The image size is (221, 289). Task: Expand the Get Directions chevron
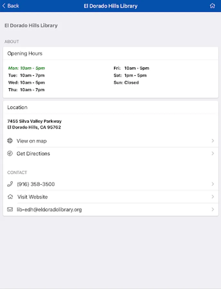pyautogui.click(x=213, y=153)
